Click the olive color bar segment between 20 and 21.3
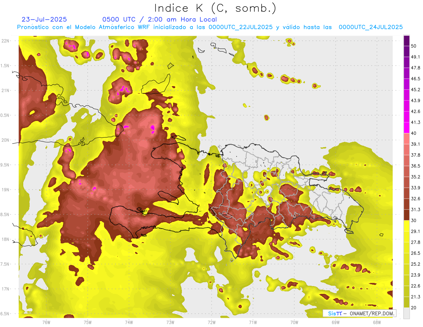Screen dimensions: 423x327 coord(406,302)
